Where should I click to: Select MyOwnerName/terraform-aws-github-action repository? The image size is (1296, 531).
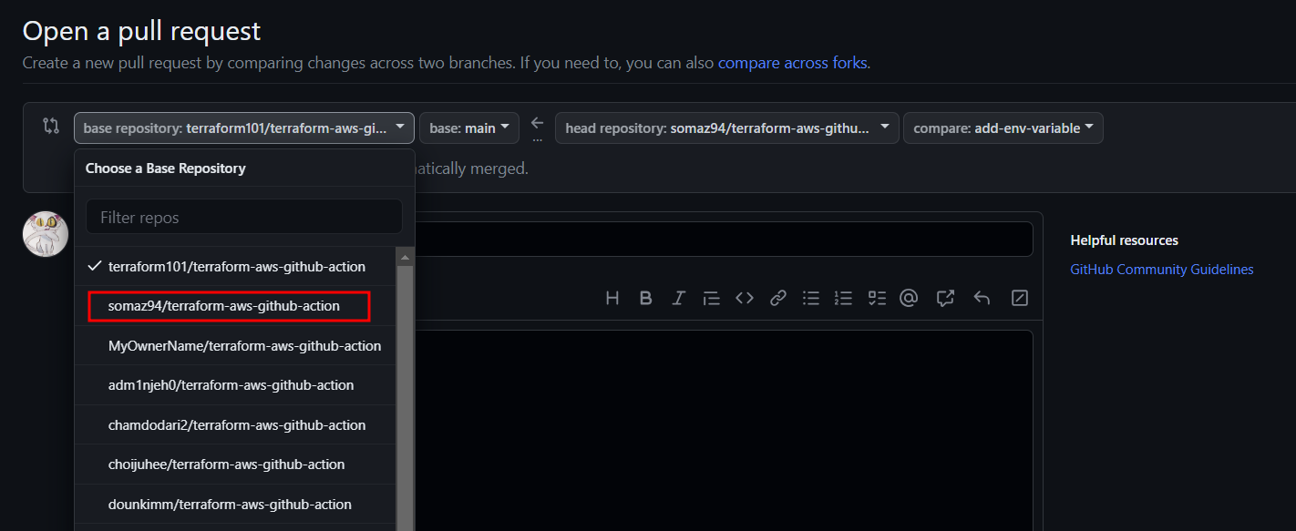236,346
